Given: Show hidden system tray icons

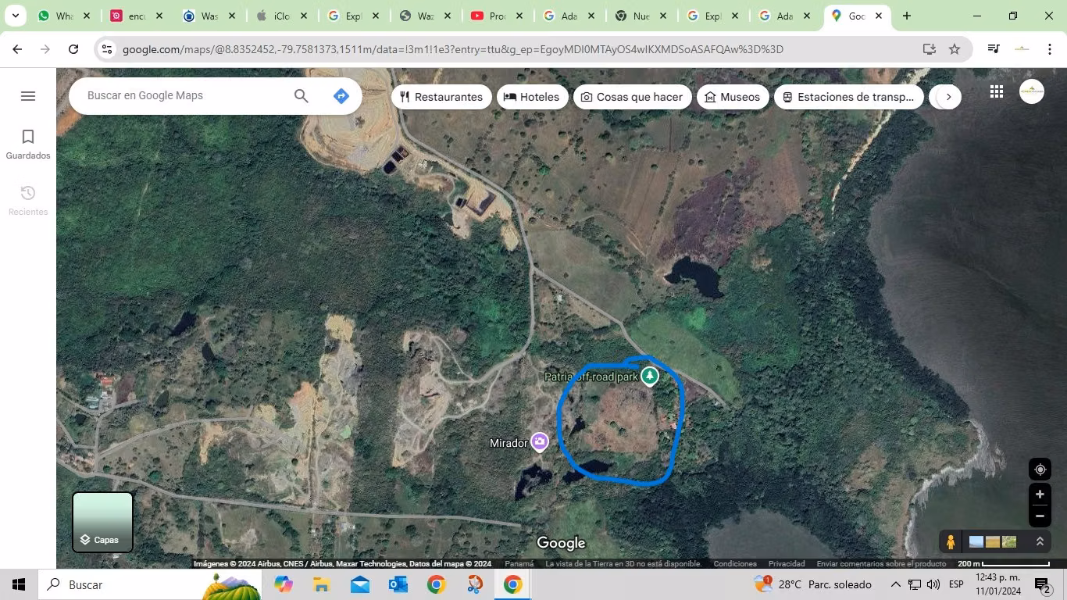Looking at the screenshot, I should coord(896,584).
